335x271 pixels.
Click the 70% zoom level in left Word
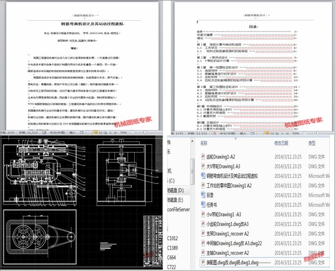[x=123, y=132]
